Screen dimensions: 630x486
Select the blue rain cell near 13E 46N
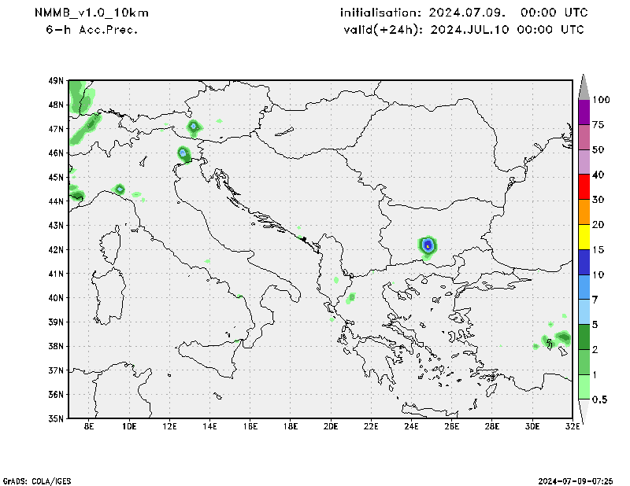(x=183, y=153)
